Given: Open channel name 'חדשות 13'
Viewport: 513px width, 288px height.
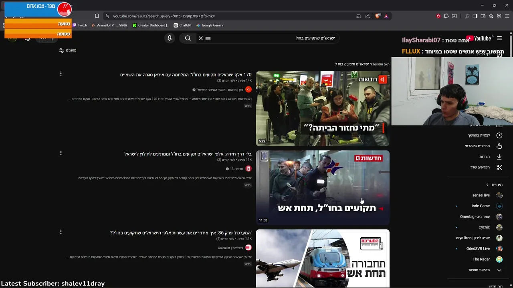Looking at the screenshot, I should [236, 169].
